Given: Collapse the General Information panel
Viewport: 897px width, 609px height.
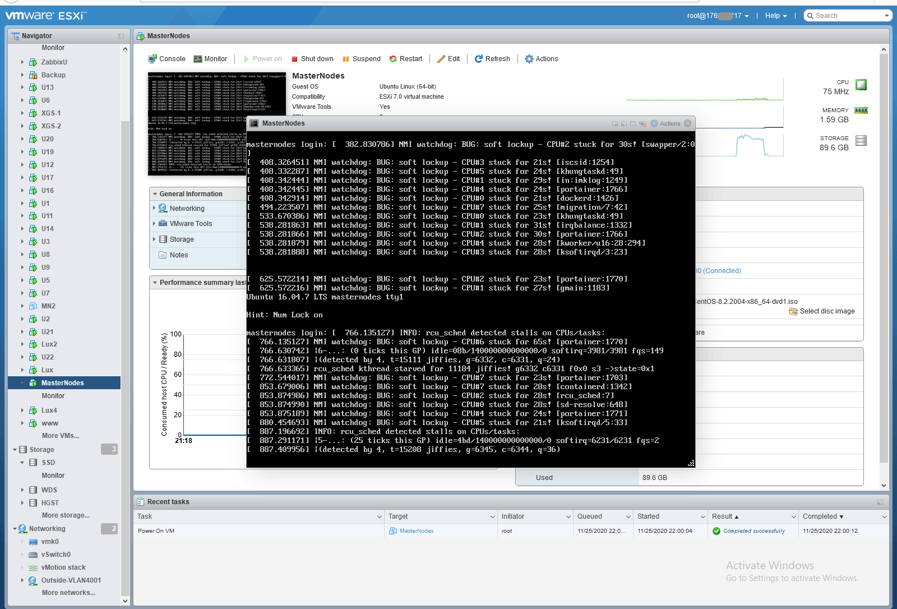Looking at the screenshot, I should click(155, 194).
